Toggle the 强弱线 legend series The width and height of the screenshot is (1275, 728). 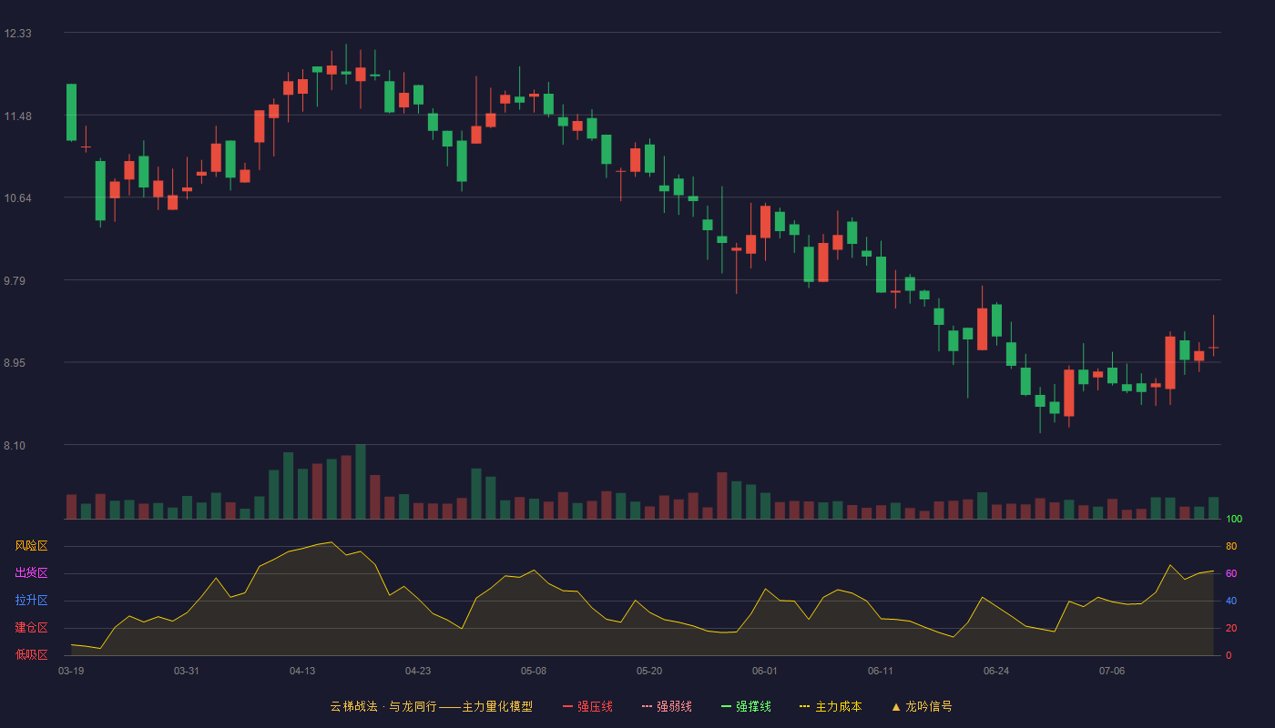click(667, 706)
